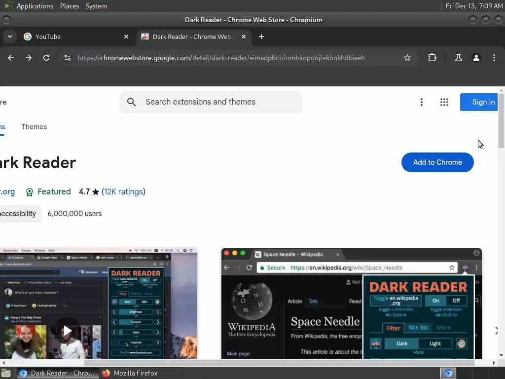Viewport: 505px width, 379px height.
Task: Open the System menu
Action: click(x=96, y=6)
